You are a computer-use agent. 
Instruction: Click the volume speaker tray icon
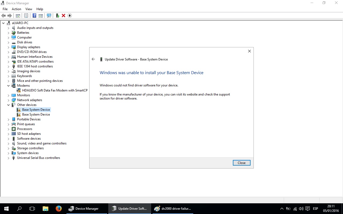[301, 209]
